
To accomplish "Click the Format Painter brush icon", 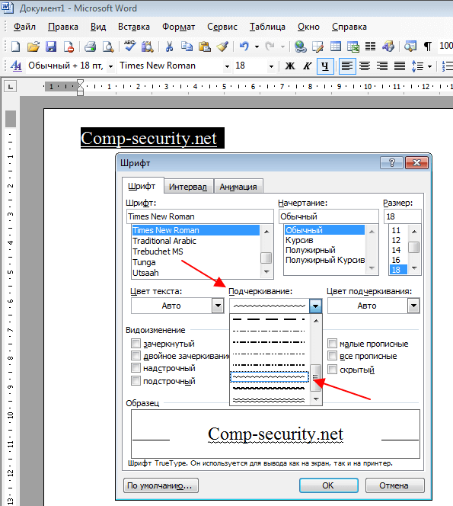I will click(223, 46).
